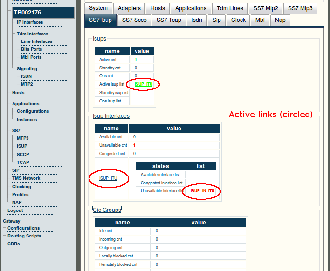
Task: Open the Isups heading link
Action: pyautogui.click(x=99, y=39)
